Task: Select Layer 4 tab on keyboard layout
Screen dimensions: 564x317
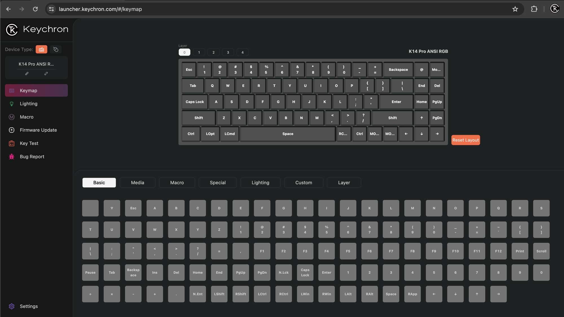Action: tap(243, 52)
